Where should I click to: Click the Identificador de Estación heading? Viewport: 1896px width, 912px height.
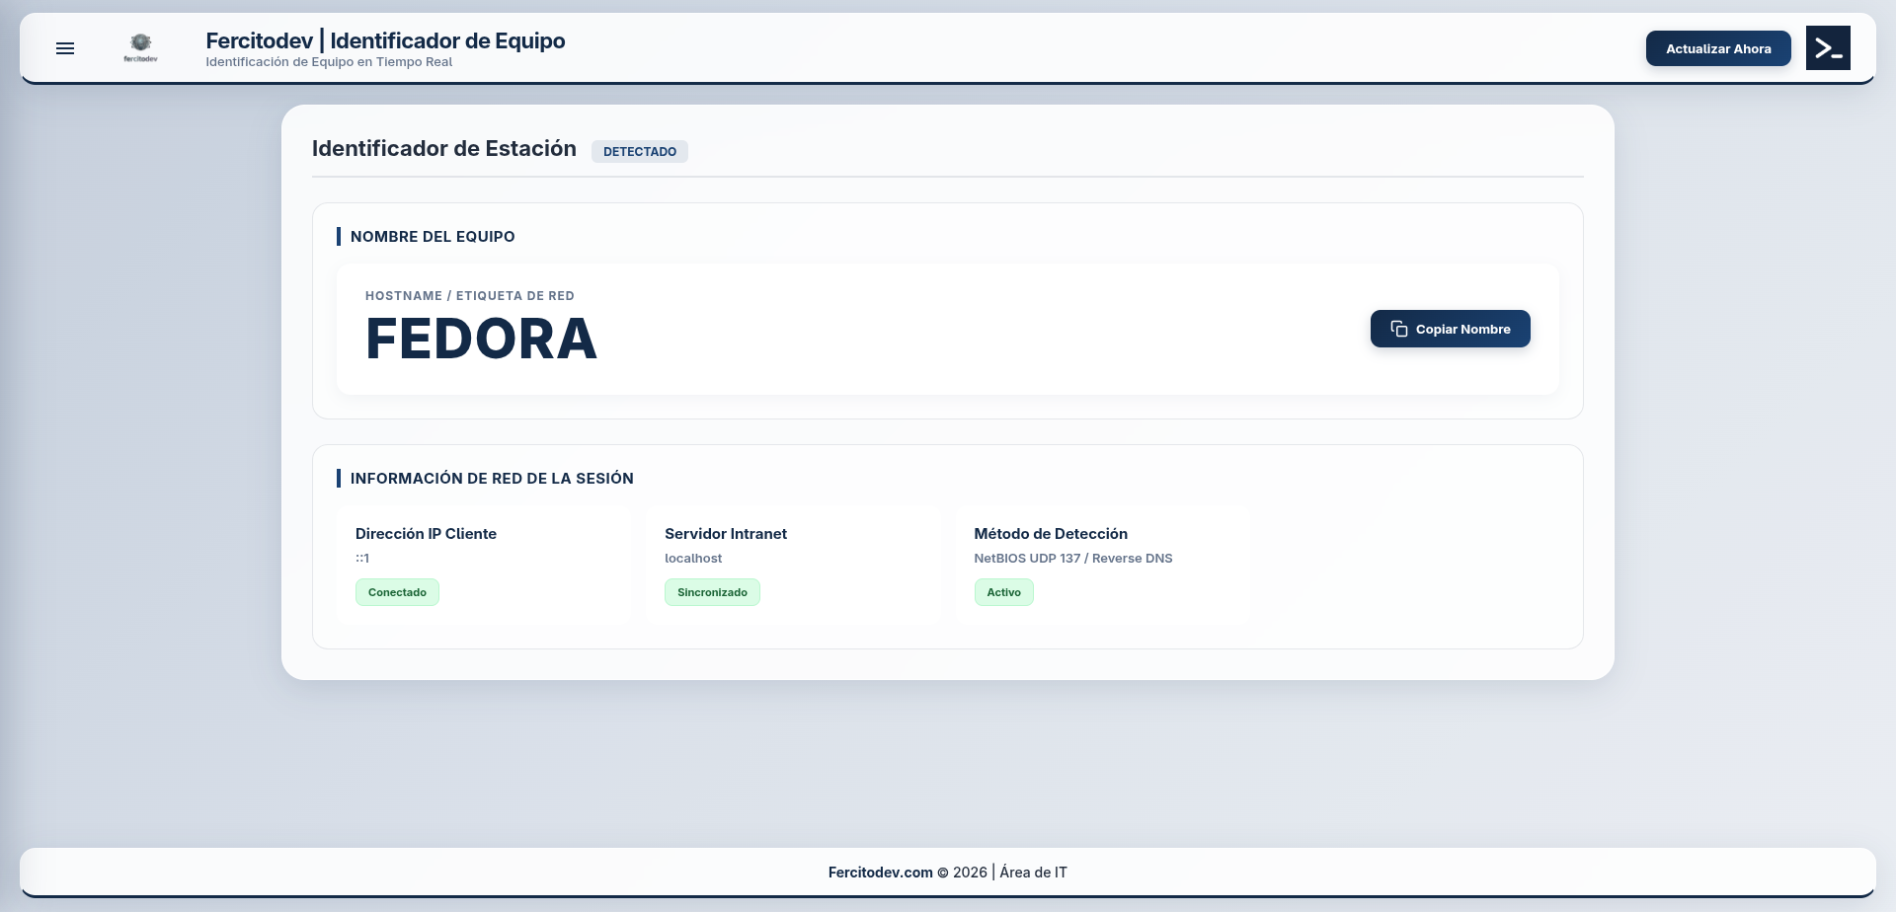click(444, 148)
